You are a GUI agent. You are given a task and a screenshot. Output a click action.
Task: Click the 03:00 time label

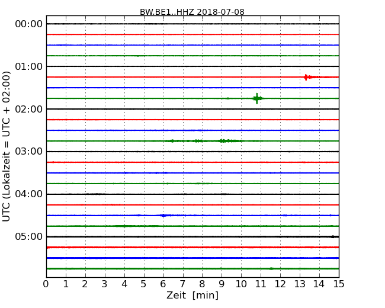[29, 152]
